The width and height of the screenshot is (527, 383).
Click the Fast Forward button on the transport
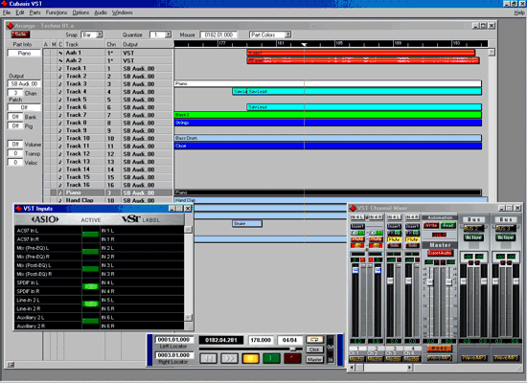[x=229, y=358]
